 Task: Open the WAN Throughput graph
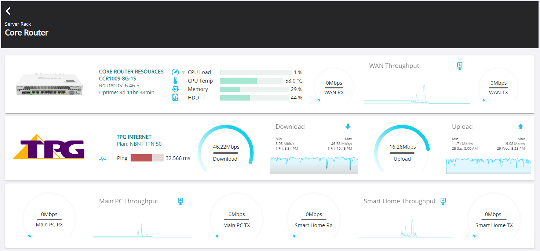[417, 94]
